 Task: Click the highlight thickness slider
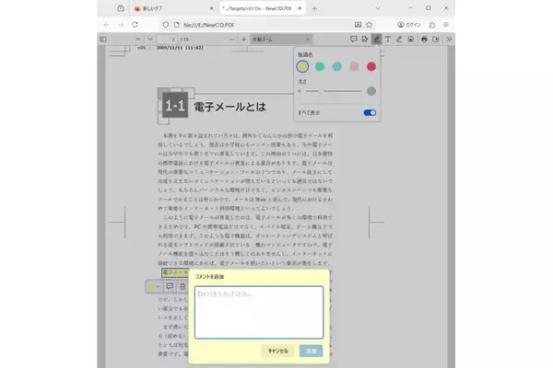tap(334, 91)
